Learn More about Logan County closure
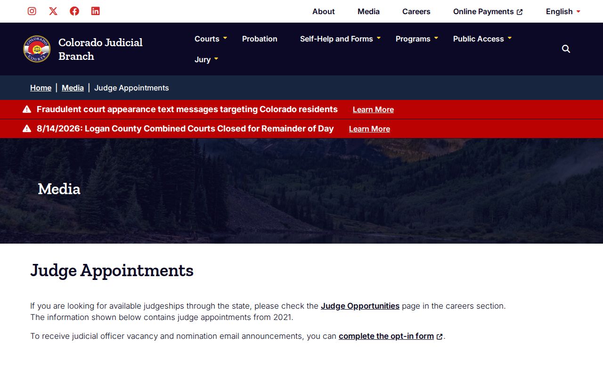This screenshot has height=377, width=603. tap(369, 129)
